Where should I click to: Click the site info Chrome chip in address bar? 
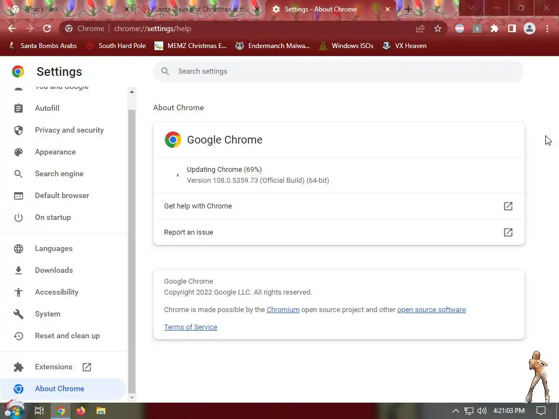[85, 28]
